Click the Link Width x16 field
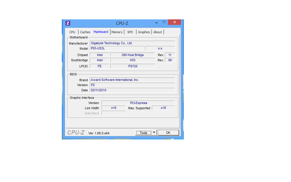 tap(113, 108)
